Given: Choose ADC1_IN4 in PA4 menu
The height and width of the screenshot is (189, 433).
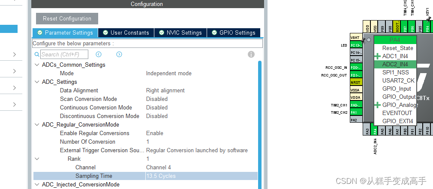Looking at the screenshot, I should pyautogui.click(x=395, y=56).
